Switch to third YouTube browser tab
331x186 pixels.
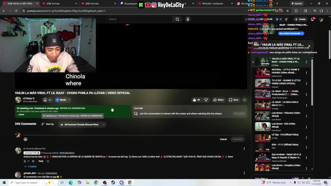pos(98,4)
